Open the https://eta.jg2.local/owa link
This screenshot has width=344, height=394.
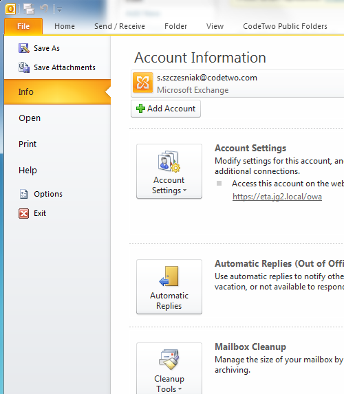click(277, 197)
